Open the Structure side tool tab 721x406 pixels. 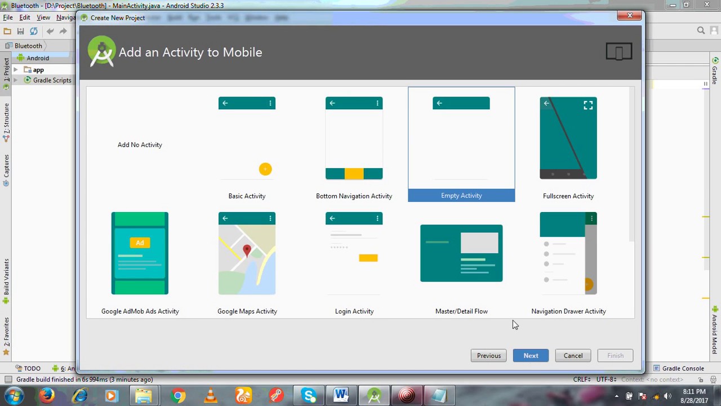(6, 122)
